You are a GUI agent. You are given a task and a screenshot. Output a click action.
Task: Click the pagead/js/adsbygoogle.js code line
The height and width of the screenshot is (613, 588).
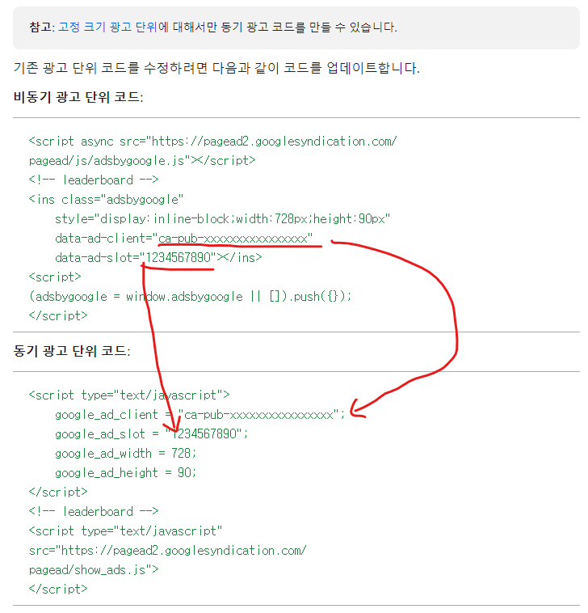point(142,161)
